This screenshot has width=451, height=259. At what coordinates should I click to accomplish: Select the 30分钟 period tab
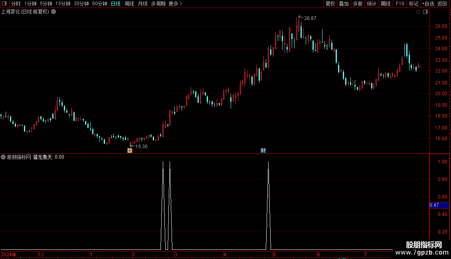pyautogui.click(x=81, y=4)
